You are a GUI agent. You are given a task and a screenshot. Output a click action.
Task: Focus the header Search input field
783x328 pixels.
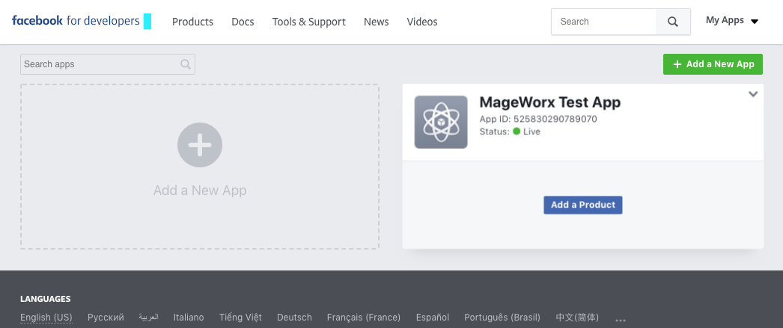click(603, 22)
